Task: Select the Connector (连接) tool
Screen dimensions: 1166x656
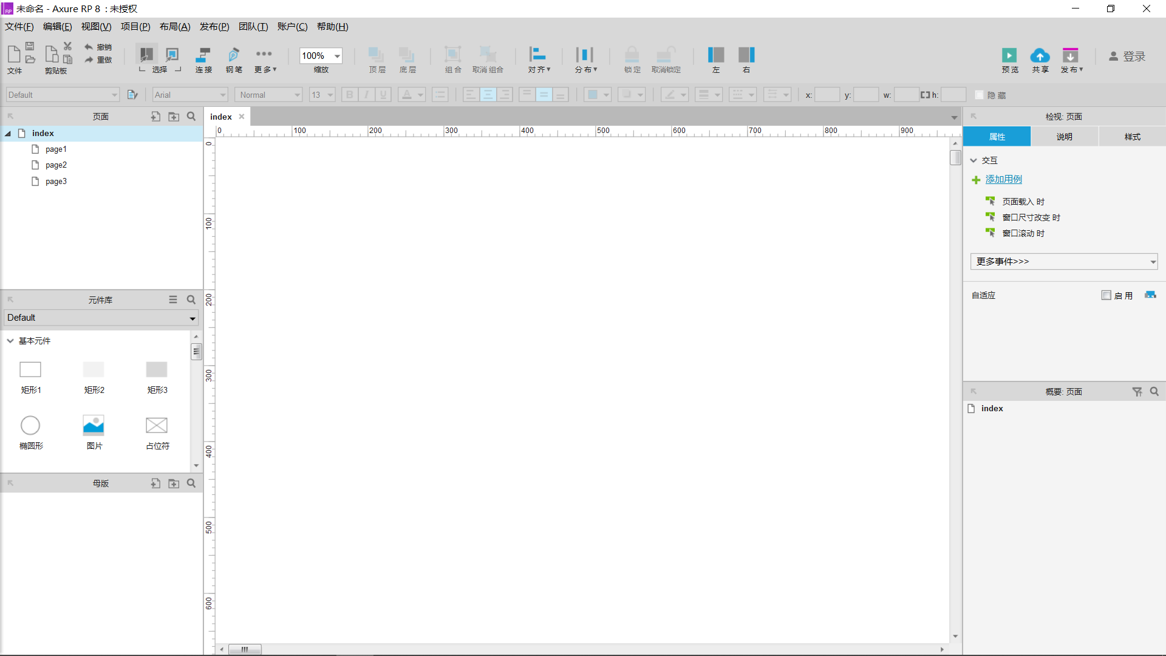Action: tap(203, 55)
